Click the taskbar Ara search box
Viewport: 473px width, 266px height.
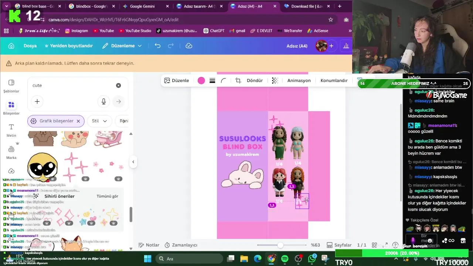[188, 259]
